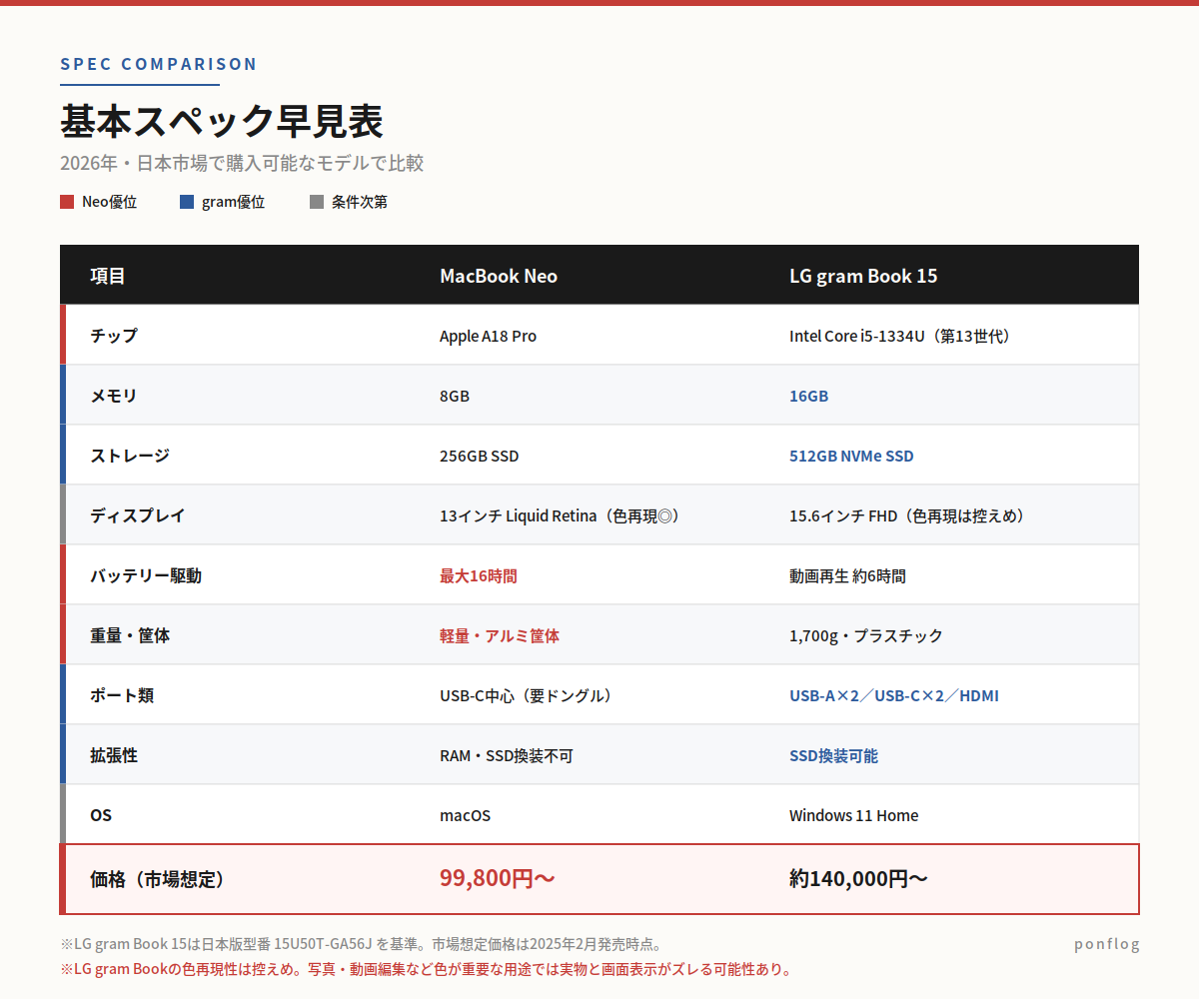Screen dimensions: 1199x999
Task: Click the 条件次第 legend label
Action: tap(360, 202)
